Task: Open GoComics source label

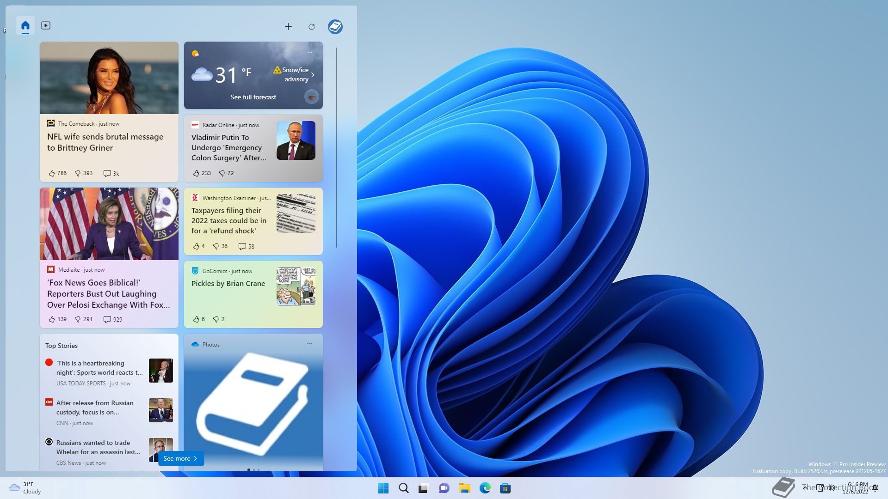Action: [x=215, y=271]
